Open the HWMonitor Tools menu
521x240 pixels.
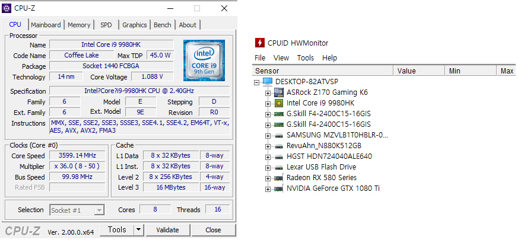306,57
